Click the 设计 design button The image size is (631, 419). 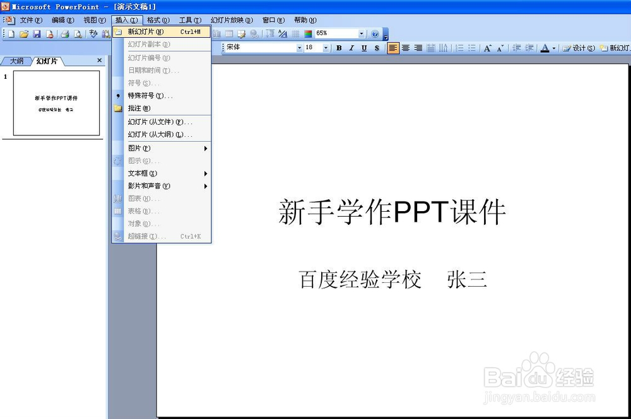click(x=579, y=47)
